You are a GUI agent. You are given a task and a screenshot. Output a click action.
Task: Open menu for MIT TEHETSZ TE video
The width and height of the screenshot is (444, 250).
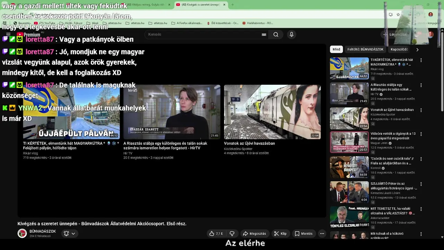pos(421,209)
